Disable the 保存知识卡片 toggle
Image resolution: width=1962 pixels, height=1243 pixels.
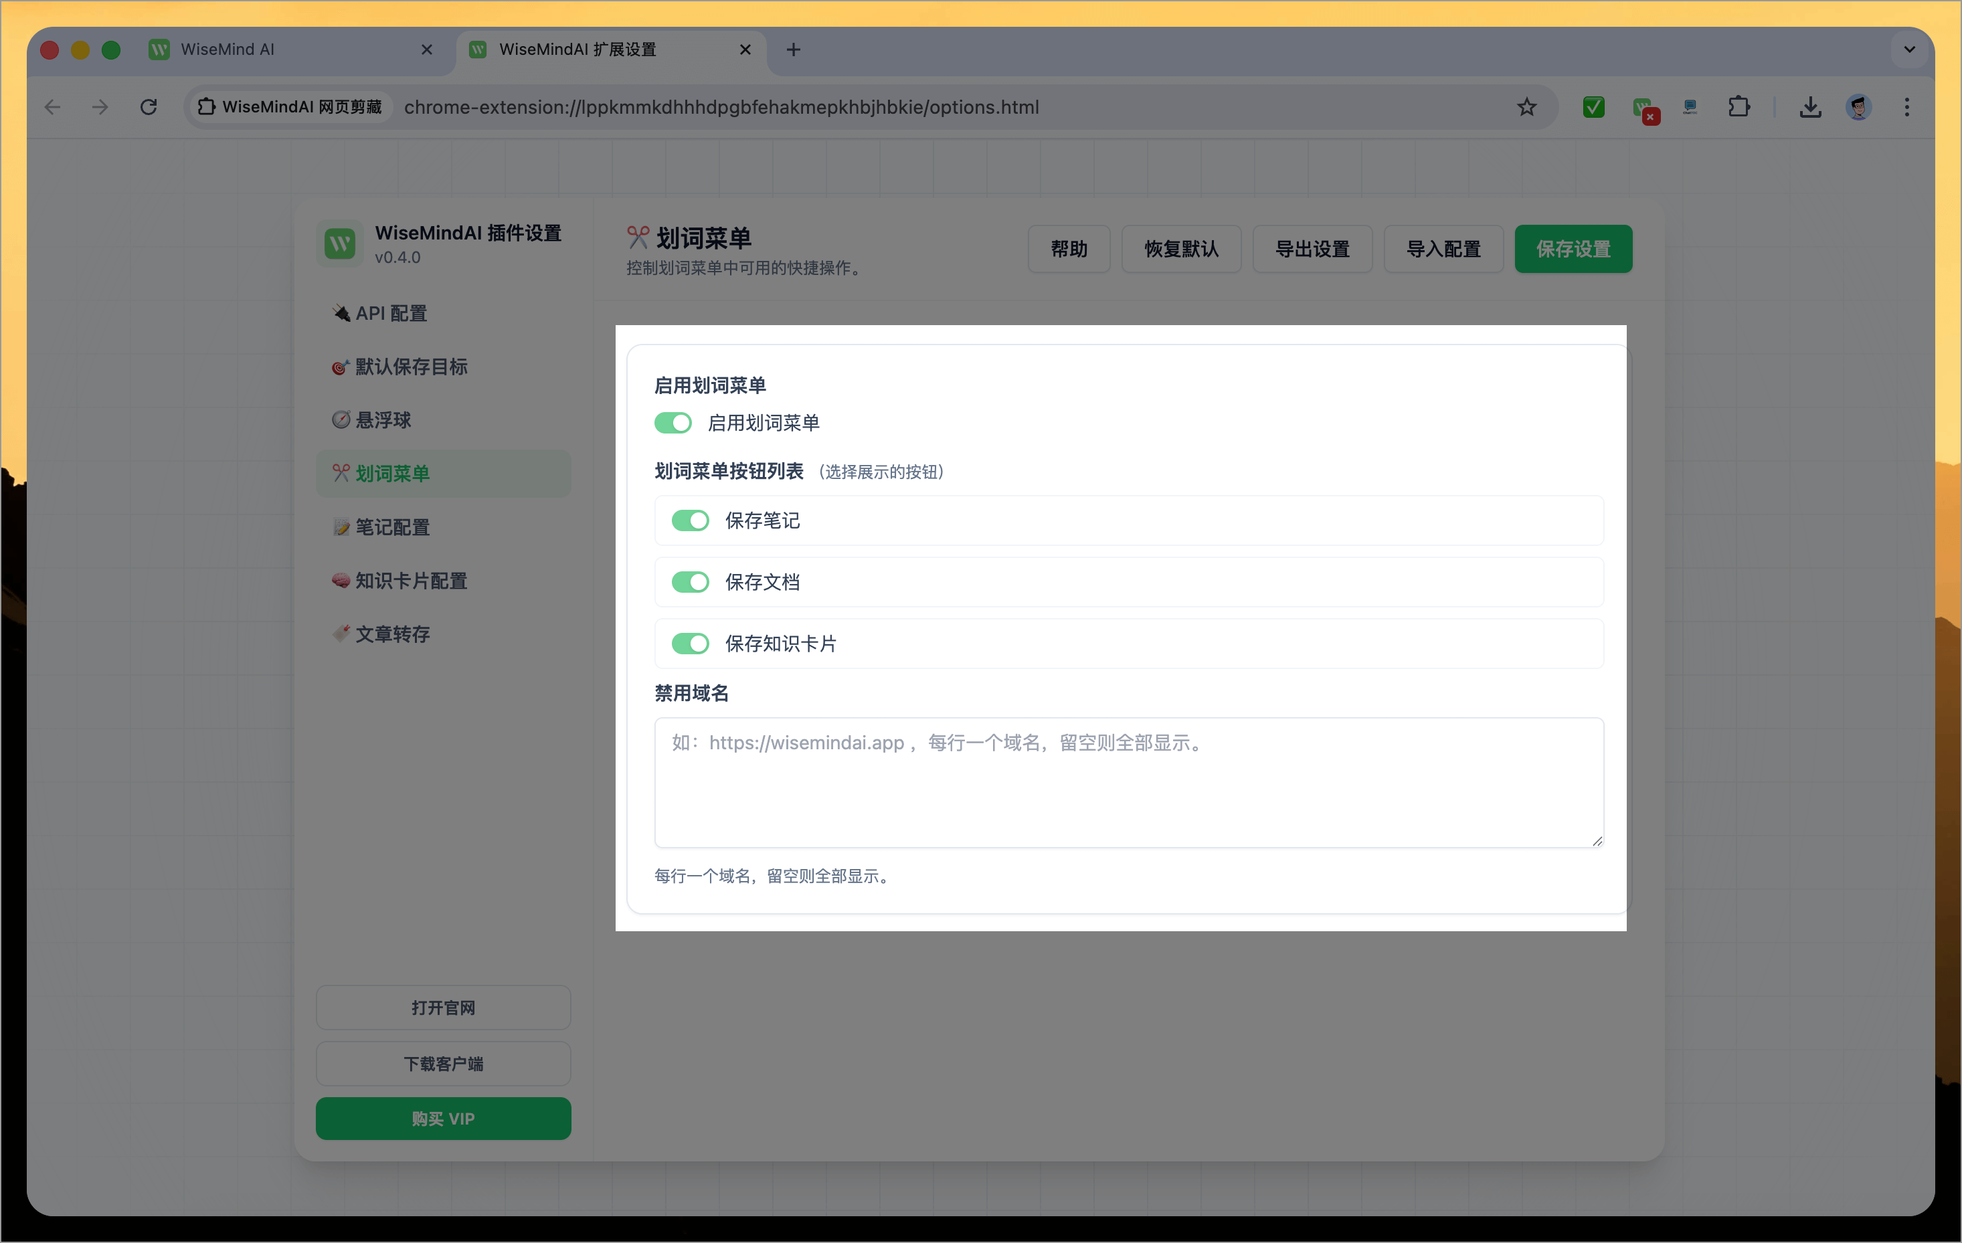coord(690,644)
